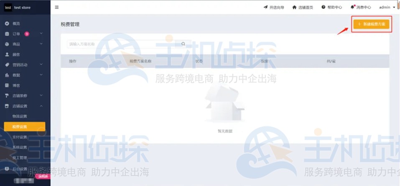Expand the 数据 menu chevron
Viewport: 400px width, 186px height.
tap(41, 75)
